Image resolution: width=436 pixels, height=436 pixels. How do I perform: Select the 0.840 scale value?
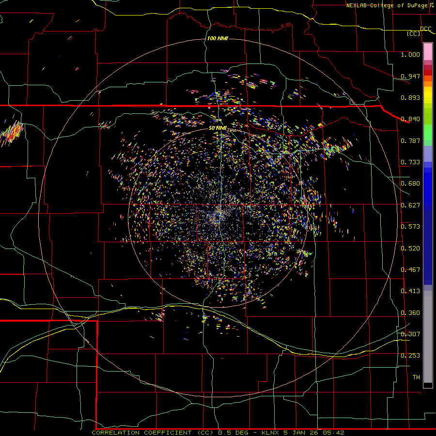410,119
